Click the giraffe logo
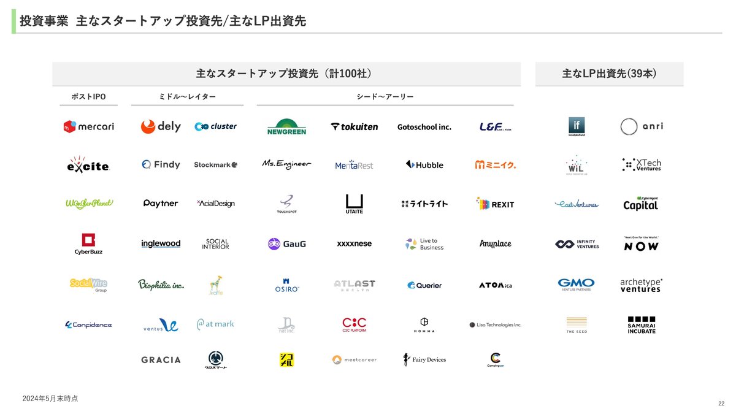 (215, 285)
